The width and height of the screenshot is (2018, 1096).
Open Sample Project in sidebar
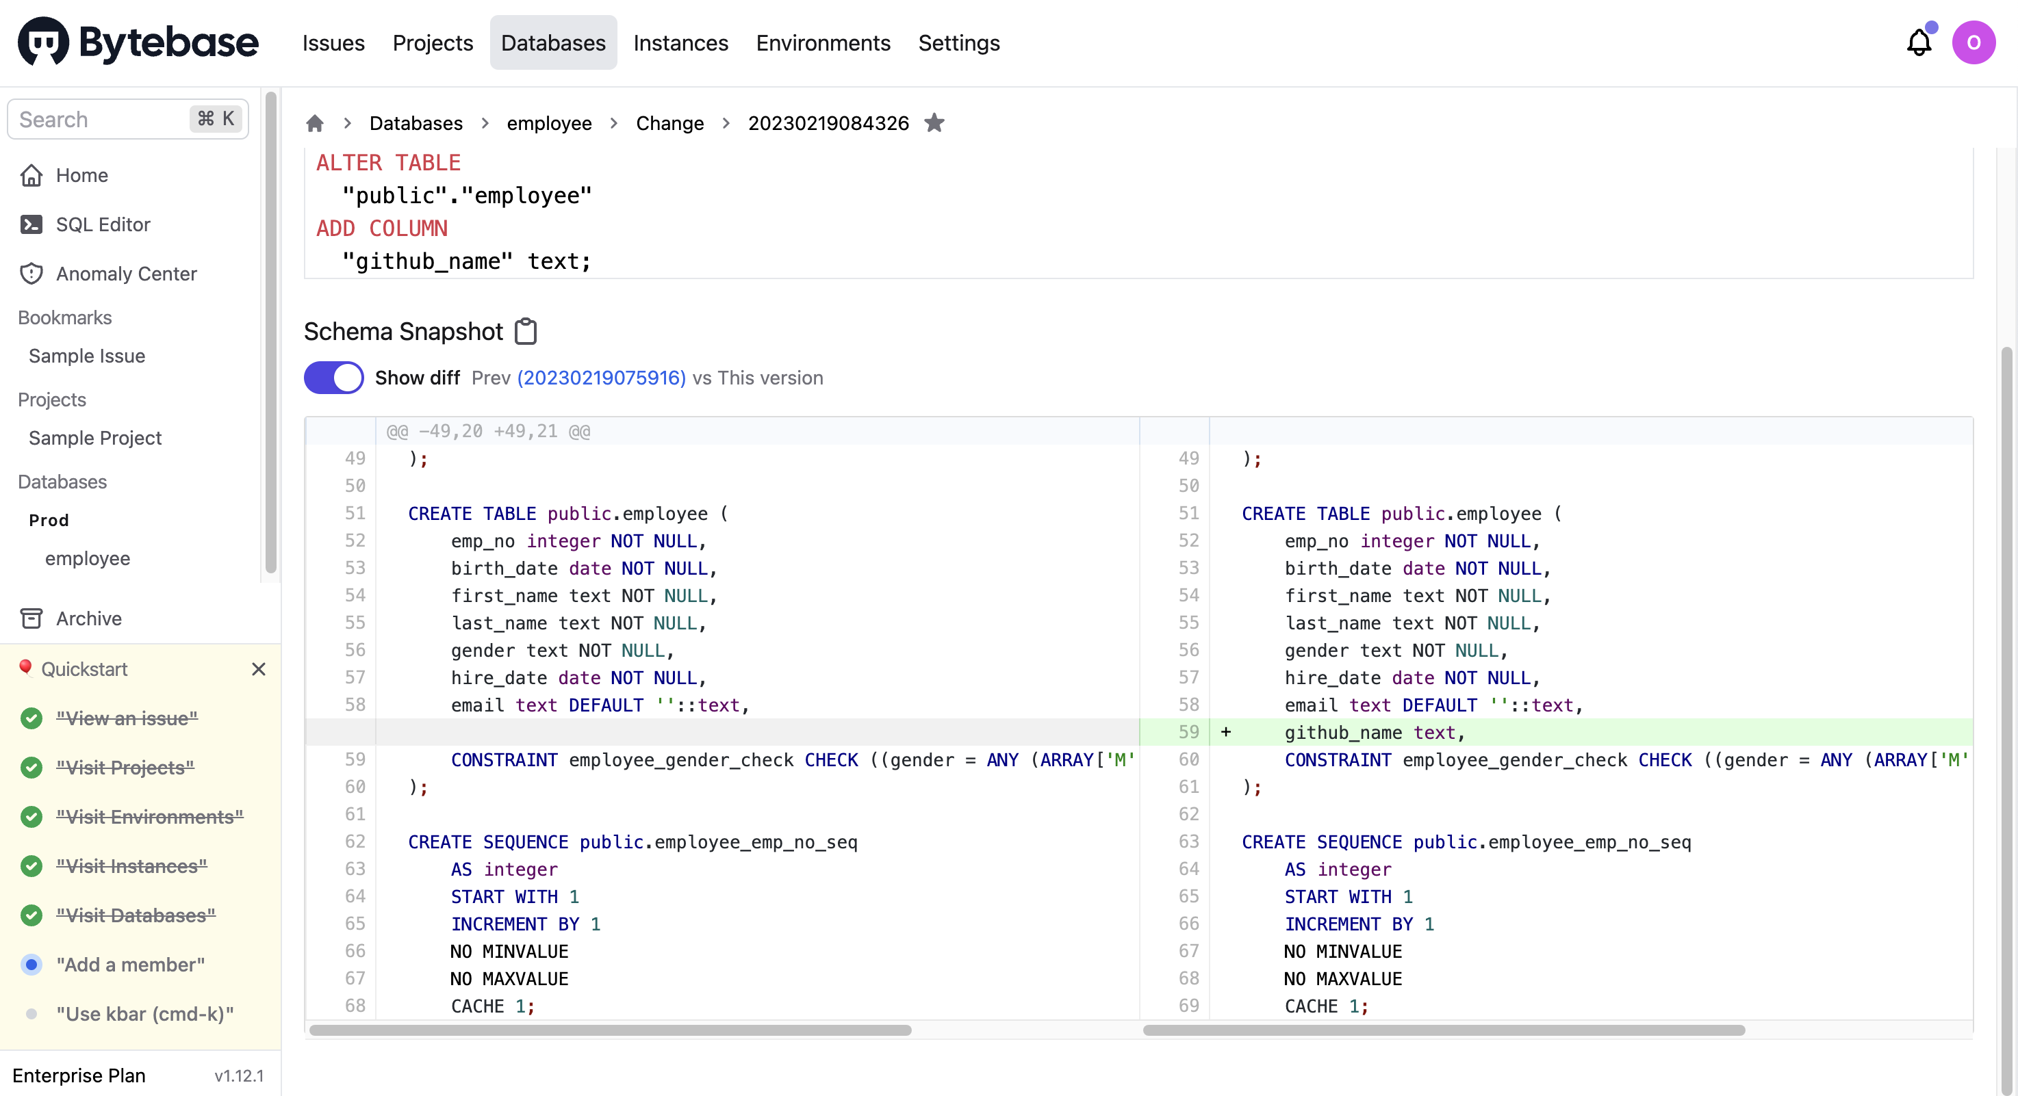pyautogui.click(x=94, y=438)
